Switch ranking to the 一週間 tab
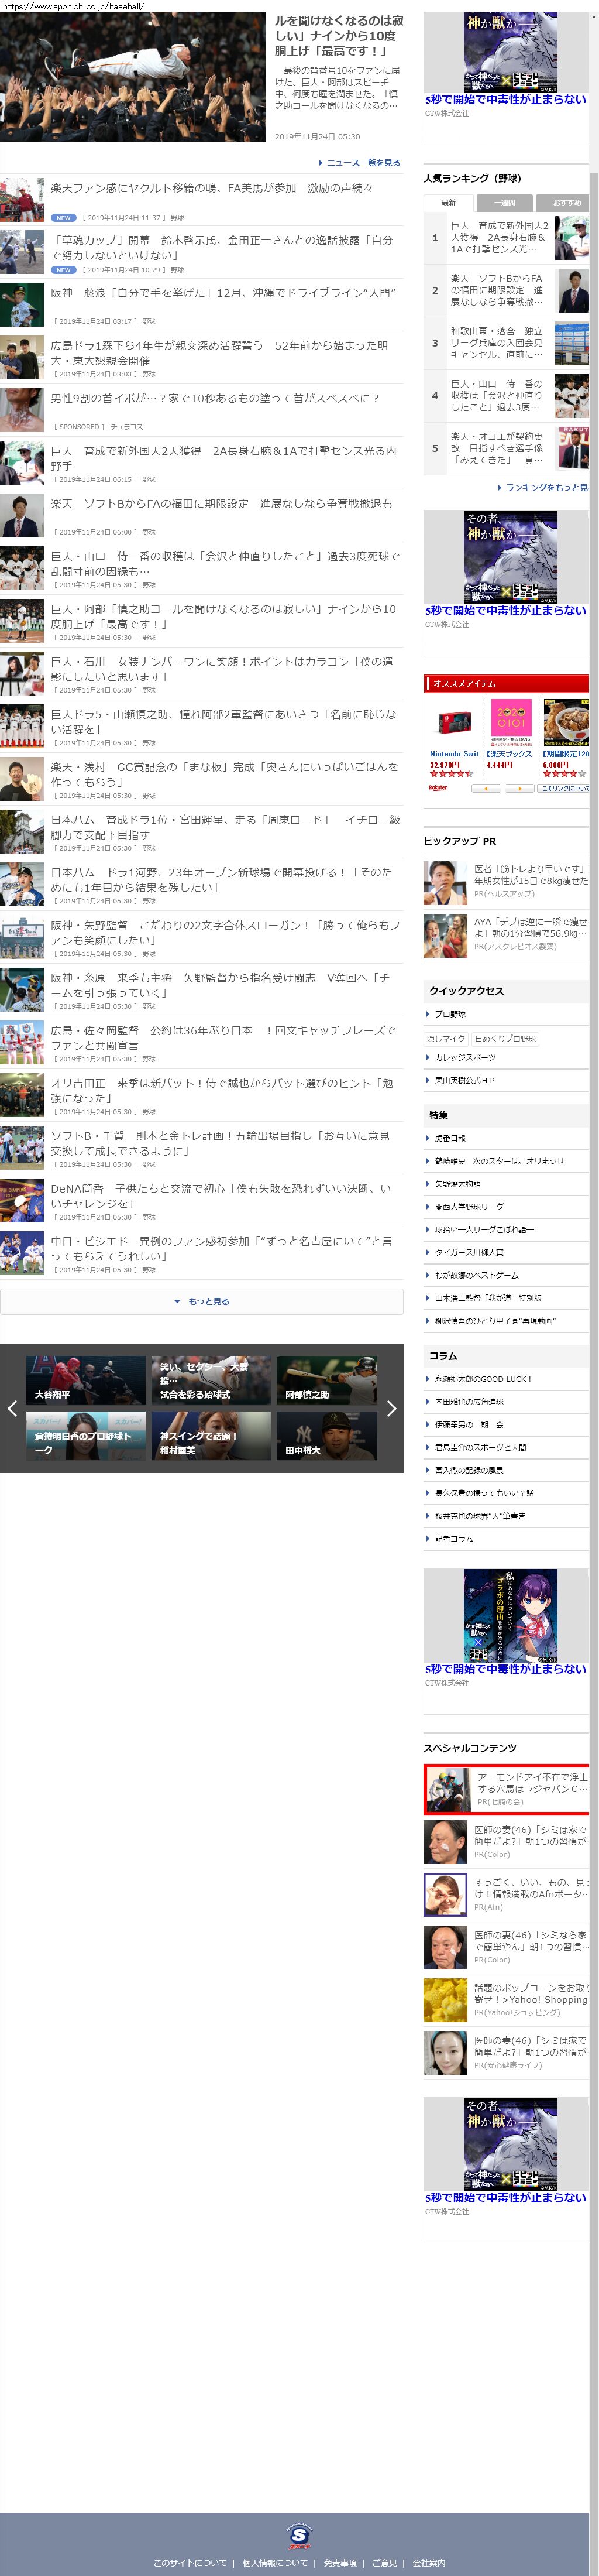 [x=505, y=202]
